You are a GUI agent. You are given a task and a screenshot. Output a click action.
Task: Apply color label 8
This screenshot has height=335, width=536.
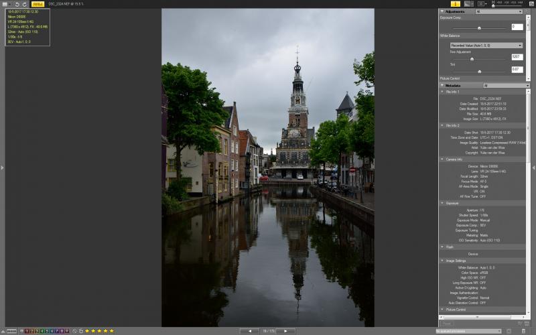pos(62,331)
